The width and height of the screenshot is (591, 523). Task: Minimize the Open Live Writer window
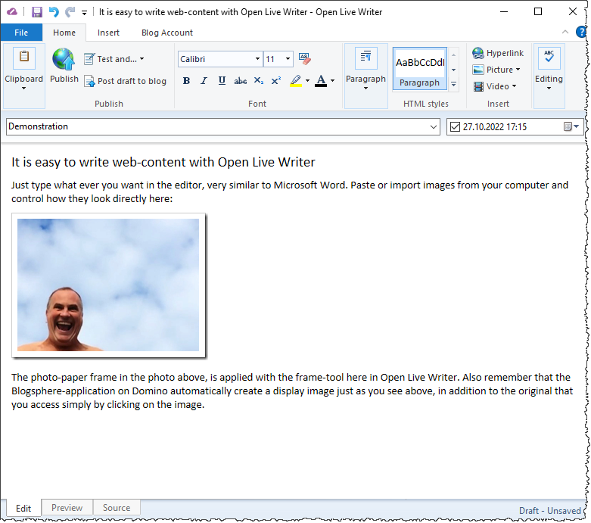coord(504,12)
